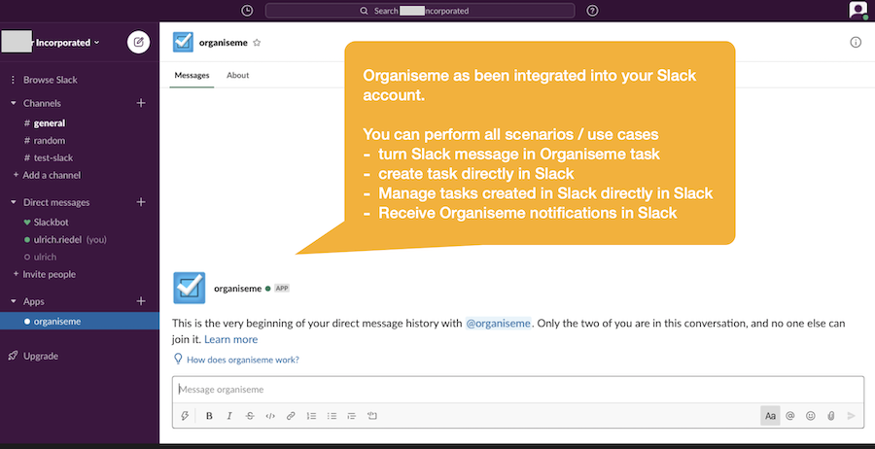Screen dimensions: 875x449
Task: Select organiseme in Apps sidebar
Action: pos(80,322)
